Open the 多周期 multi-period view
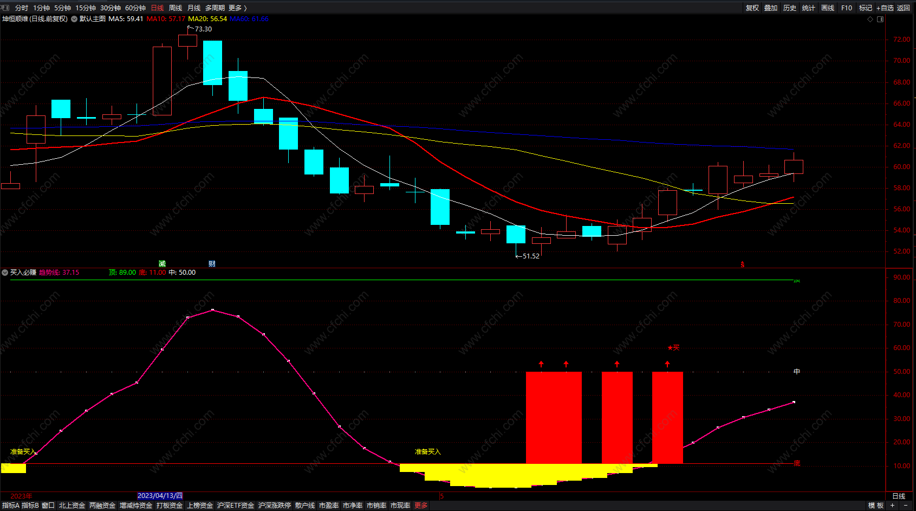Screen dimensions: 916x511 pos(215,8)
